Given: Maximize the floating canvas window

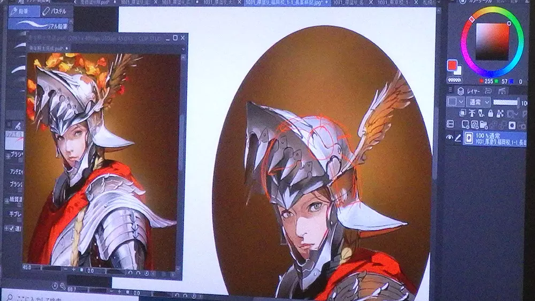Looking at the screenshot, I should pos(175,38).
